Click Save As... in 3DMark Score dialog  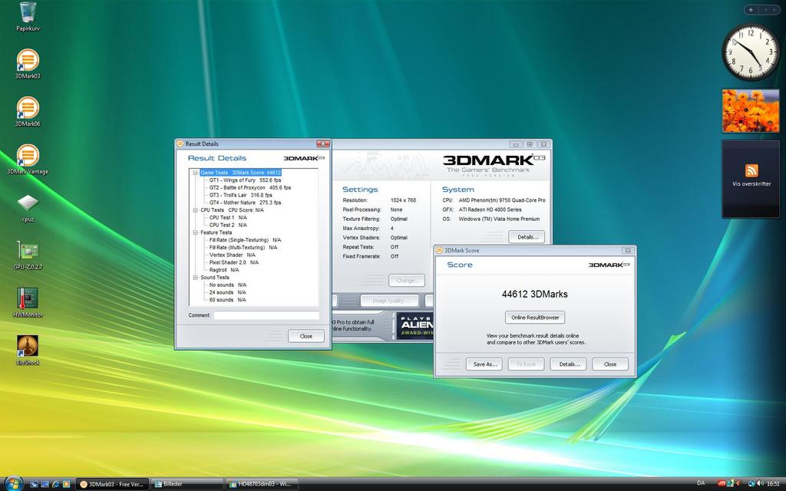click(x=484, y=364)
